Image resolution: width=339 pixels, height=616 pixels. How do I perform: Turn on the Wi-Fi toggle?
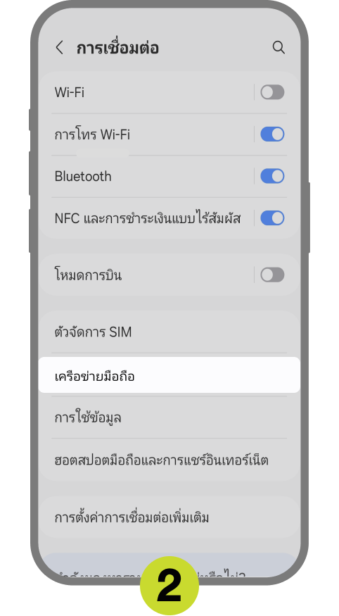coord(272,92)
